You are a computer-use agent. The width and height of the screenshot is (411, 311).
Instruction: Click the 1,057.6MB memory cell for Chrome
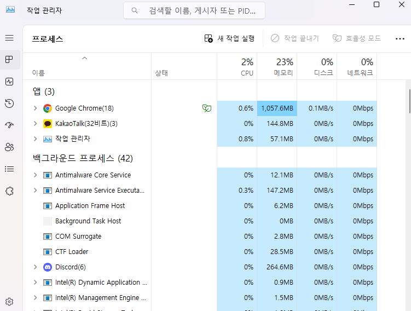coord(277,108)
